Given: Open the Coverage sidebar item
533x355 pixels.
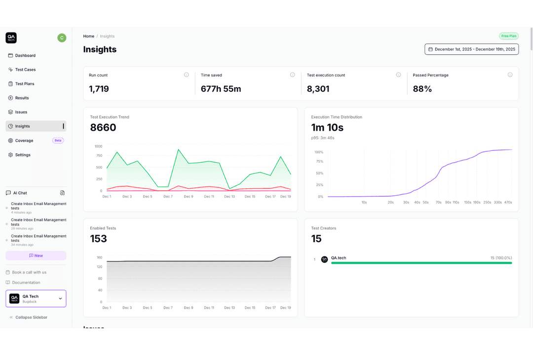Looking at the screenshot, I should 36,141.
